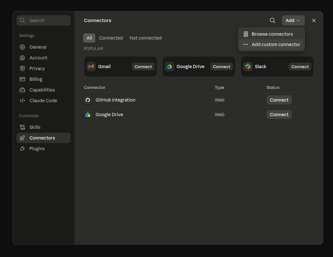Go to the Skills section
333x257 pixels.
click(43, 127)
